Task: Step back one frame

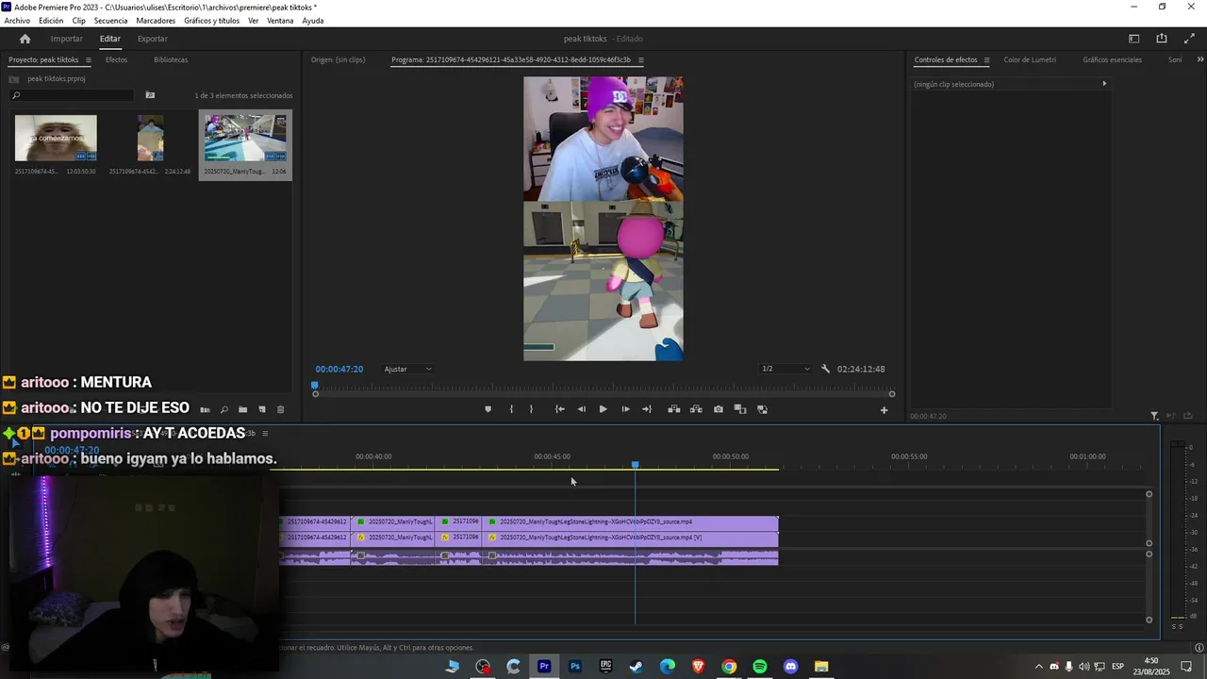Action: coord(581,409)
